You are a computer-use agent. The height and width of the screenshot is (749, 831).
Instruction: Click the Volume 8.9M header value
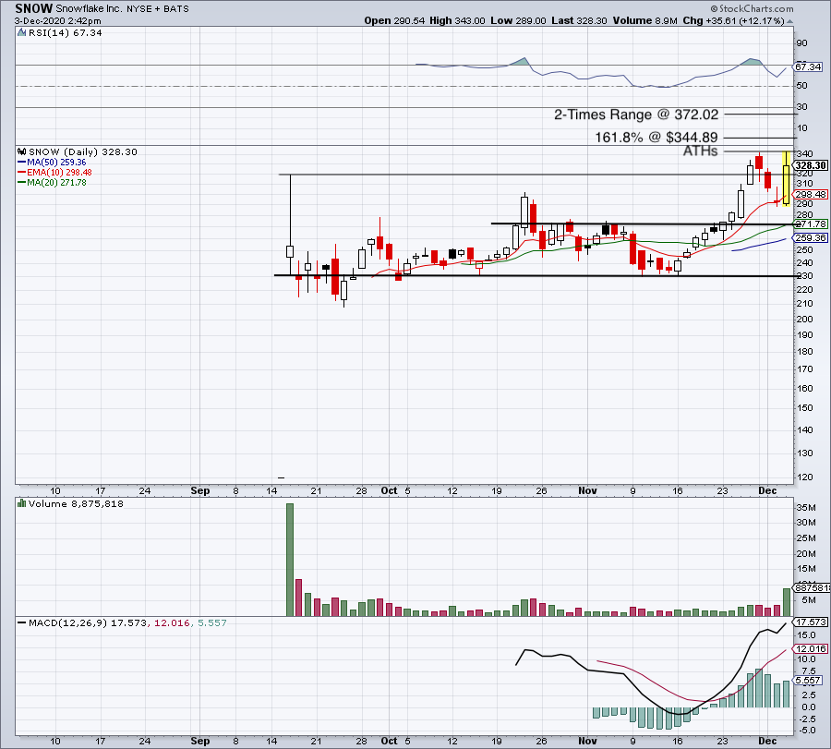[645, 20]
